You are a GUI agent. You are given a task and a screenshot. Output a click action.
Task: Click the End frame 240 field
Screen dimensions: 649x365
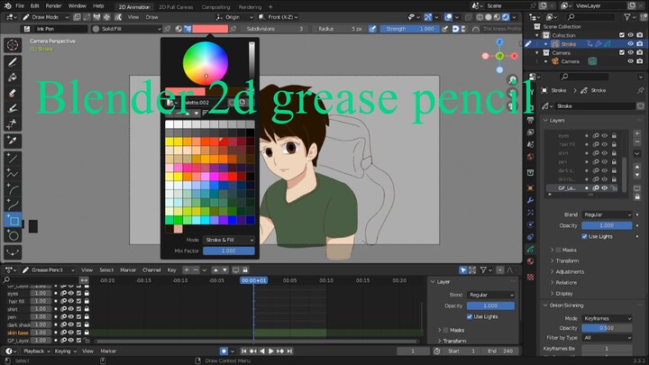click(500, 351)
